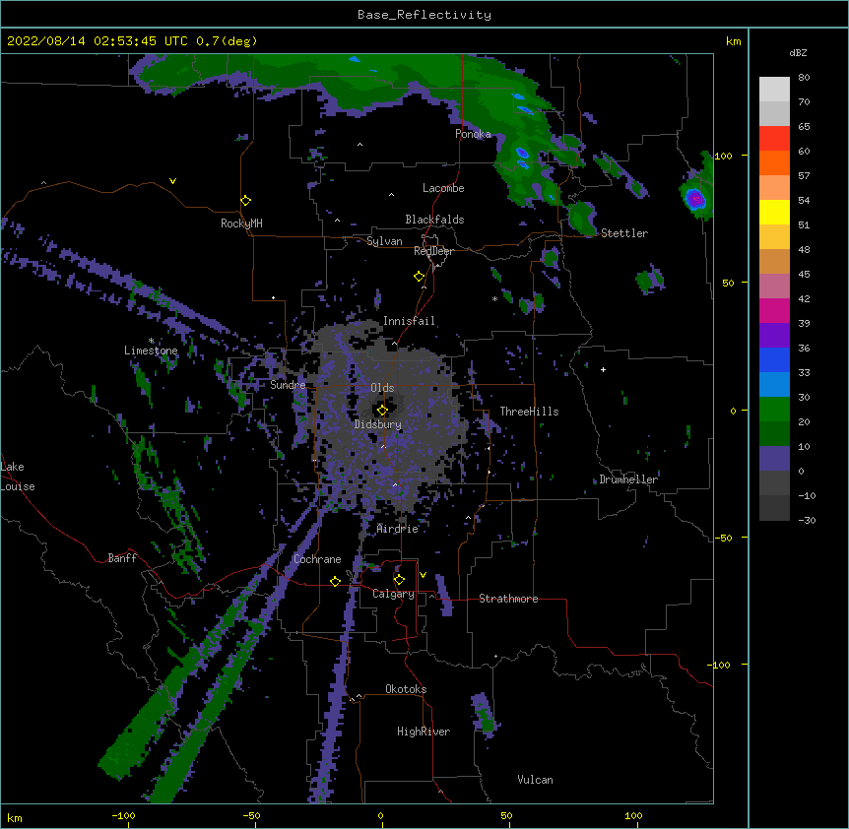Select the light gray 65-70 dBZ swatch
This screenshot has height=829, width=849.
coord(774,113)
